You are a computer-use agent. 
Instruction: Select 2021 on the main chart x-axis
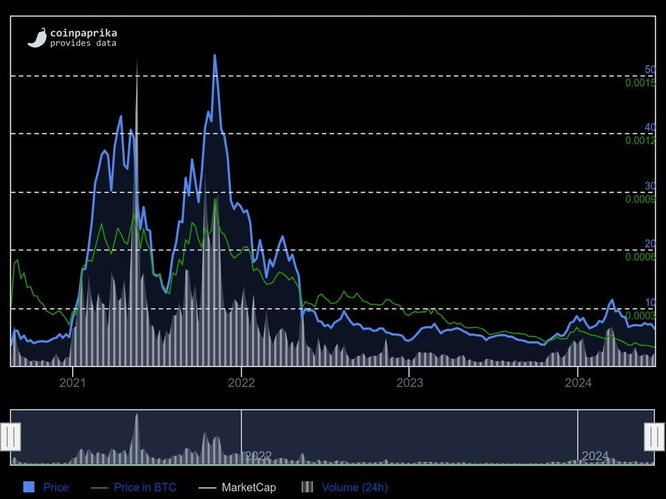coord(72,383)
